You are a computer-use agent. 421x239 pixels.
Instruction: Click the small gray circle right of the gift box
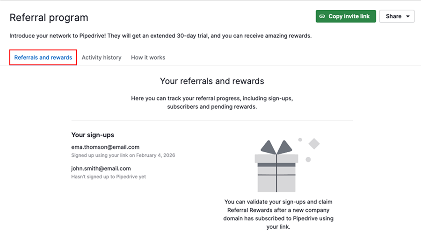pyautogui.click(x=308, y=160)
